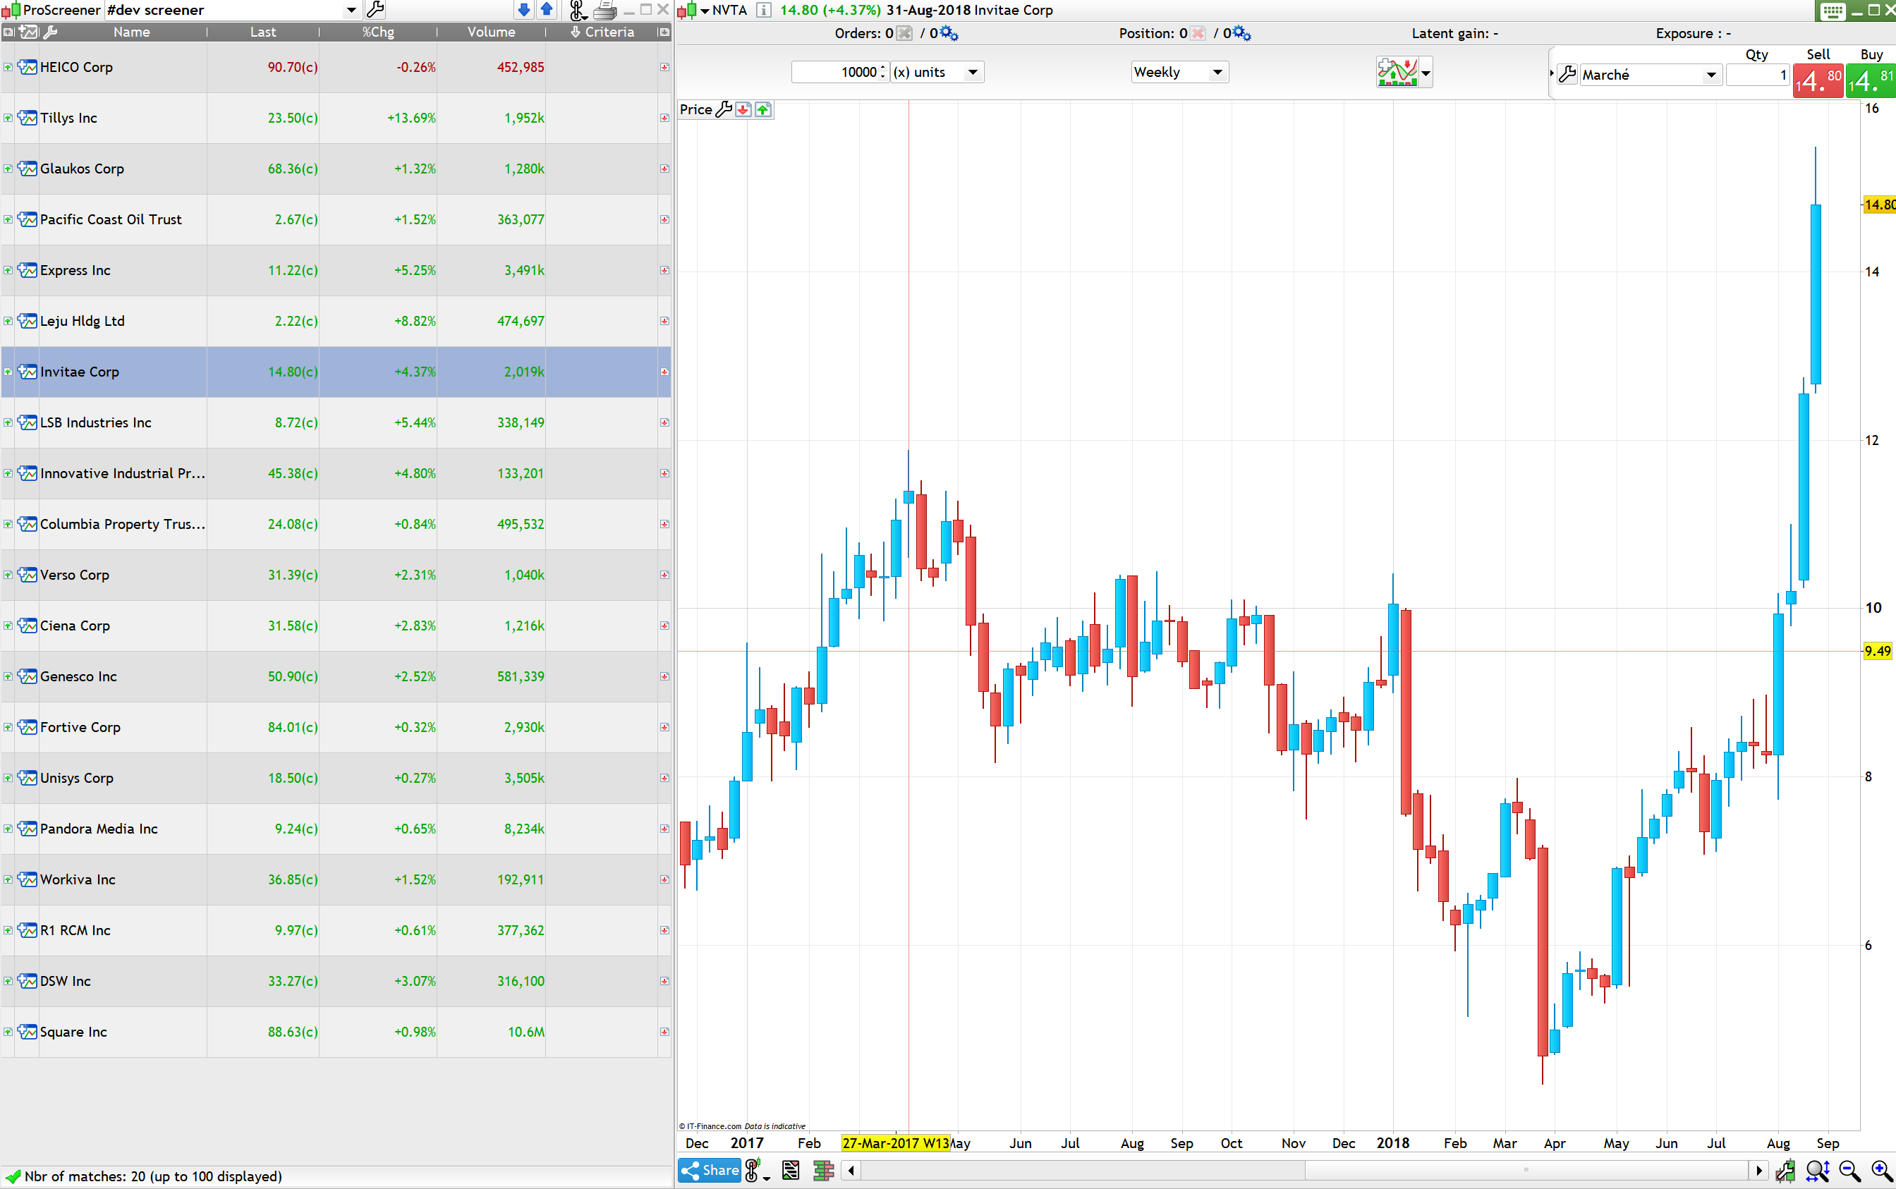
Task: Click the Qty input field
Action: coord(1758,75)
